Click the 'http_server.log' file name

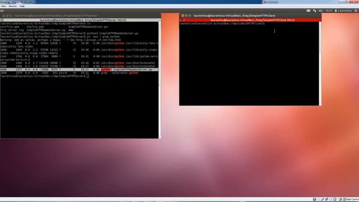tap(12, 30)
